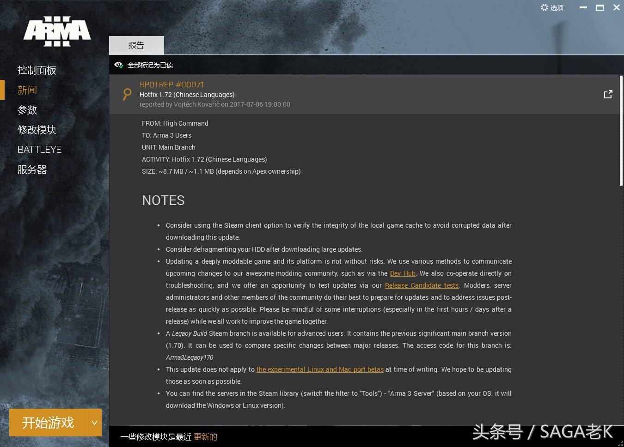Image resolution: width=624 pixels, height=447 pixels.
Task: Start the game with 开始游戏
Action: (x=48, y=422)
